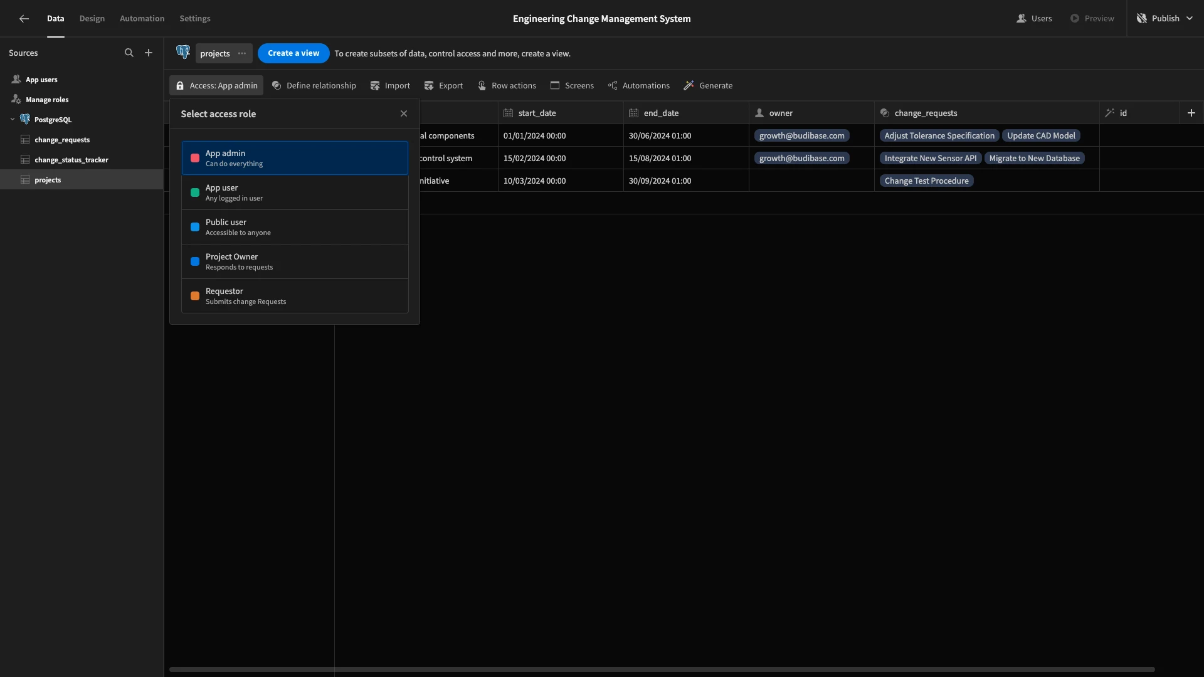The width and height of the screenshot is (1204, 677).
Task: Click the Manage roles icon
Action: 16,100
